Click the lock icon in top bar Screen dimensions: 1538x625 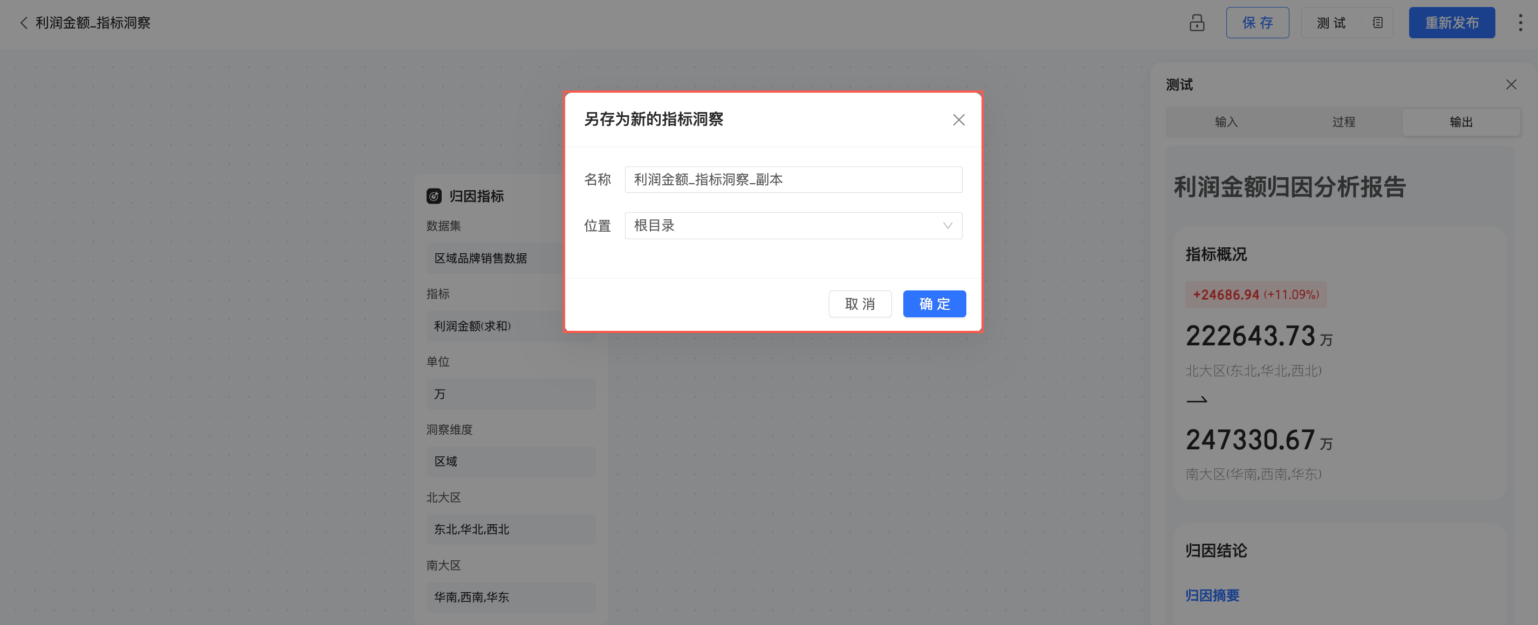coord(1197,23)
